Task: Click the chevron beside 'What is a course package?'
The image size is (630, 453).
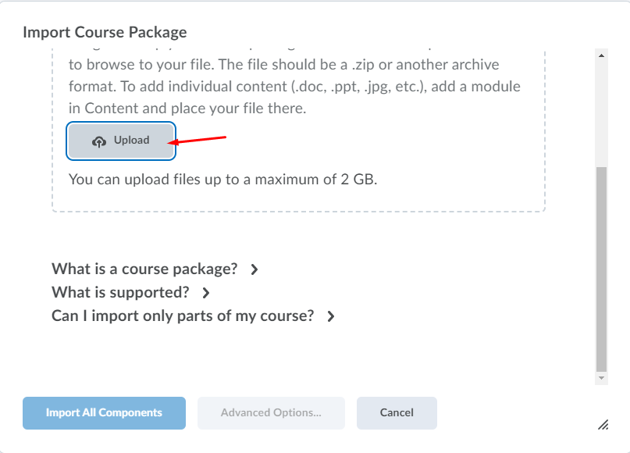Action: tap(254, 269)
